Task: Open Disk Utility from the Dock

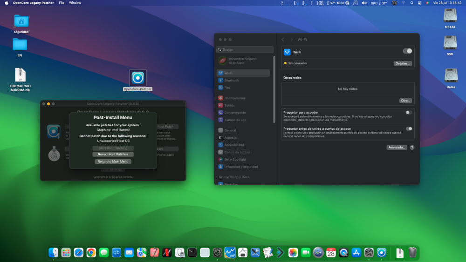Action: click(179, 253)
